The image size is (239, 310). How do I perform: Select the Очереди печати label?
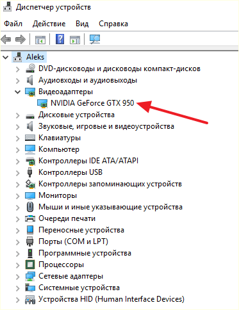click(67, 218)
